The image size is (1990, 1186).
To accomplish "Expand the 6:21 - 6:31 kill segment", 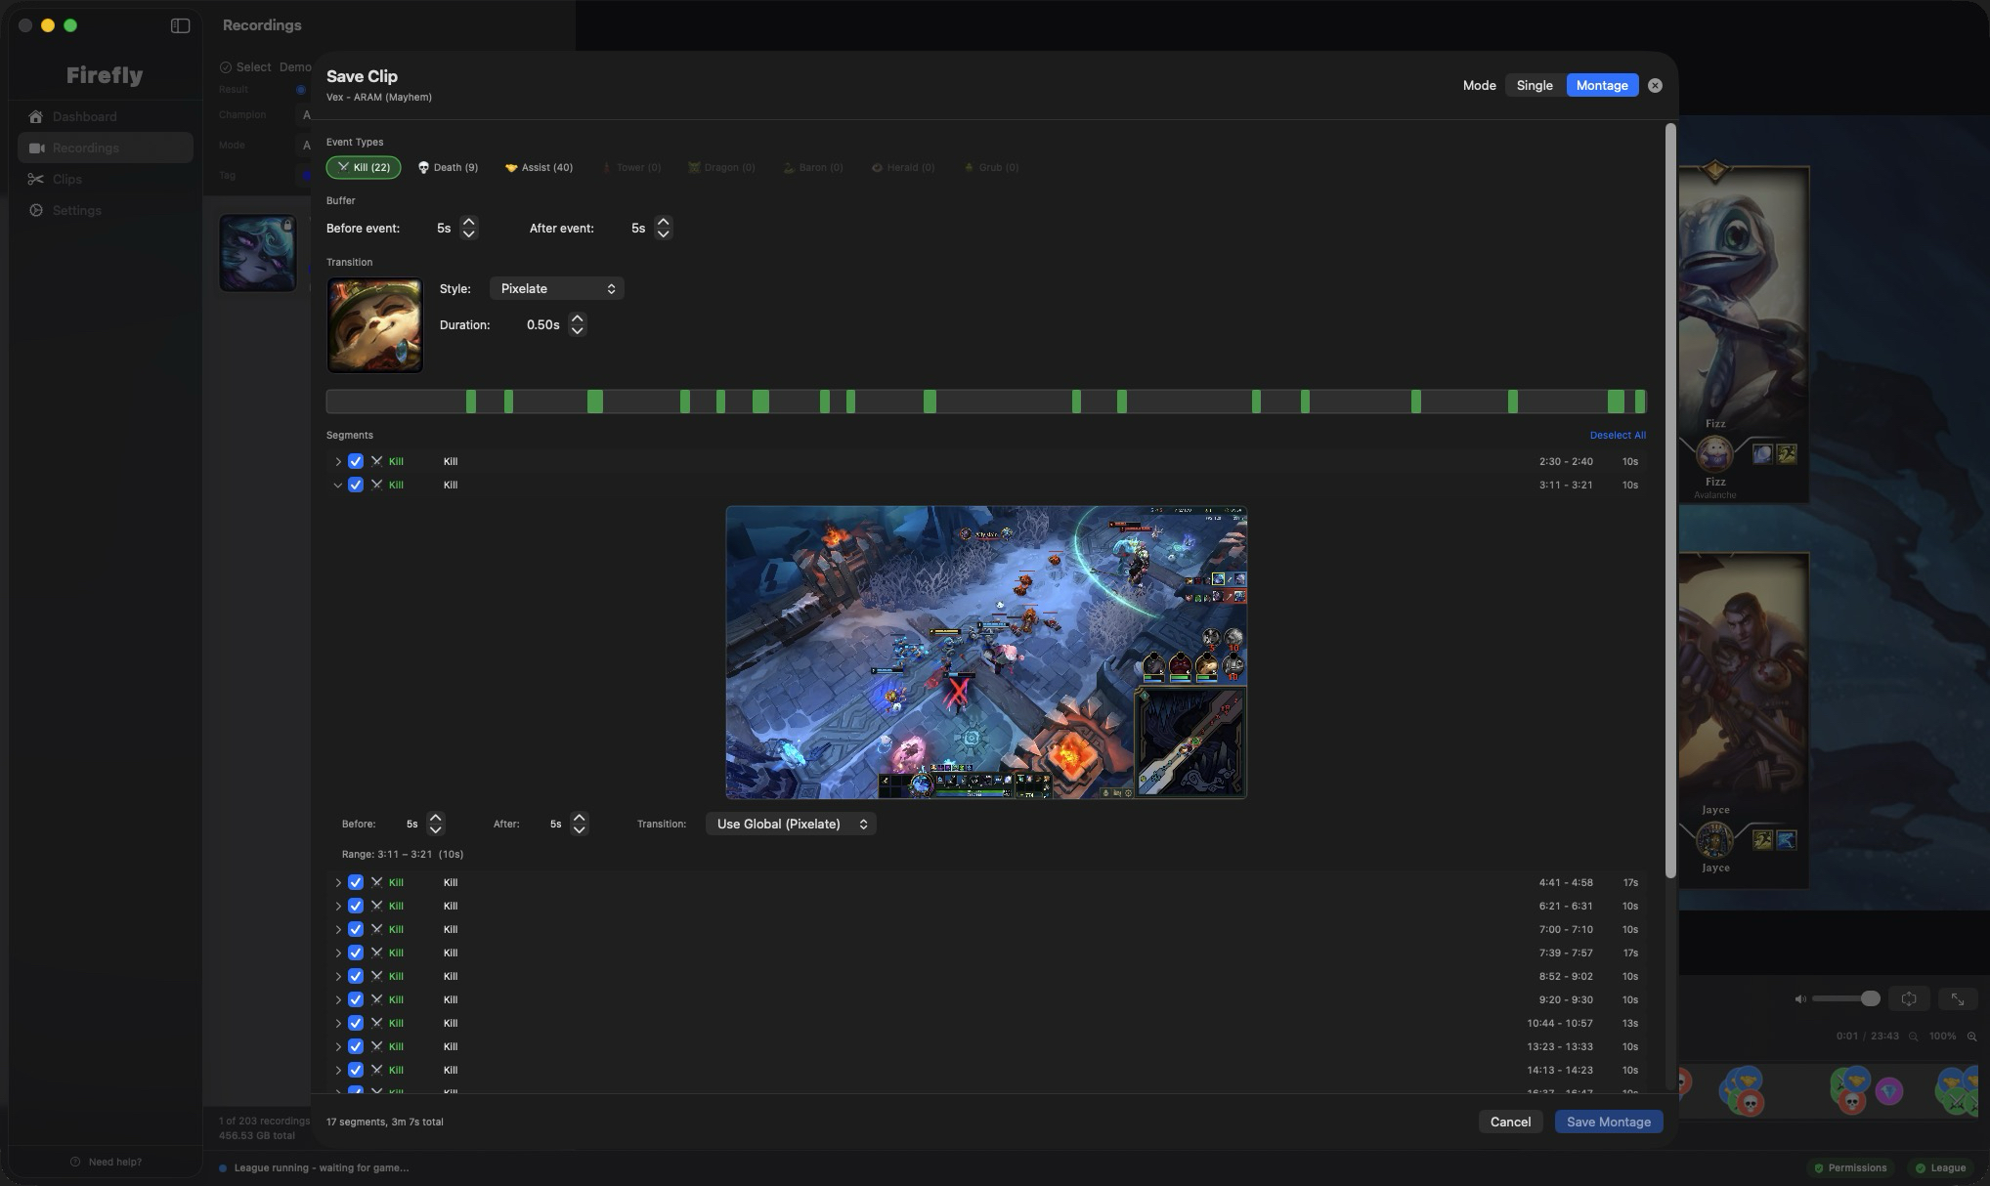I will 338,906.
